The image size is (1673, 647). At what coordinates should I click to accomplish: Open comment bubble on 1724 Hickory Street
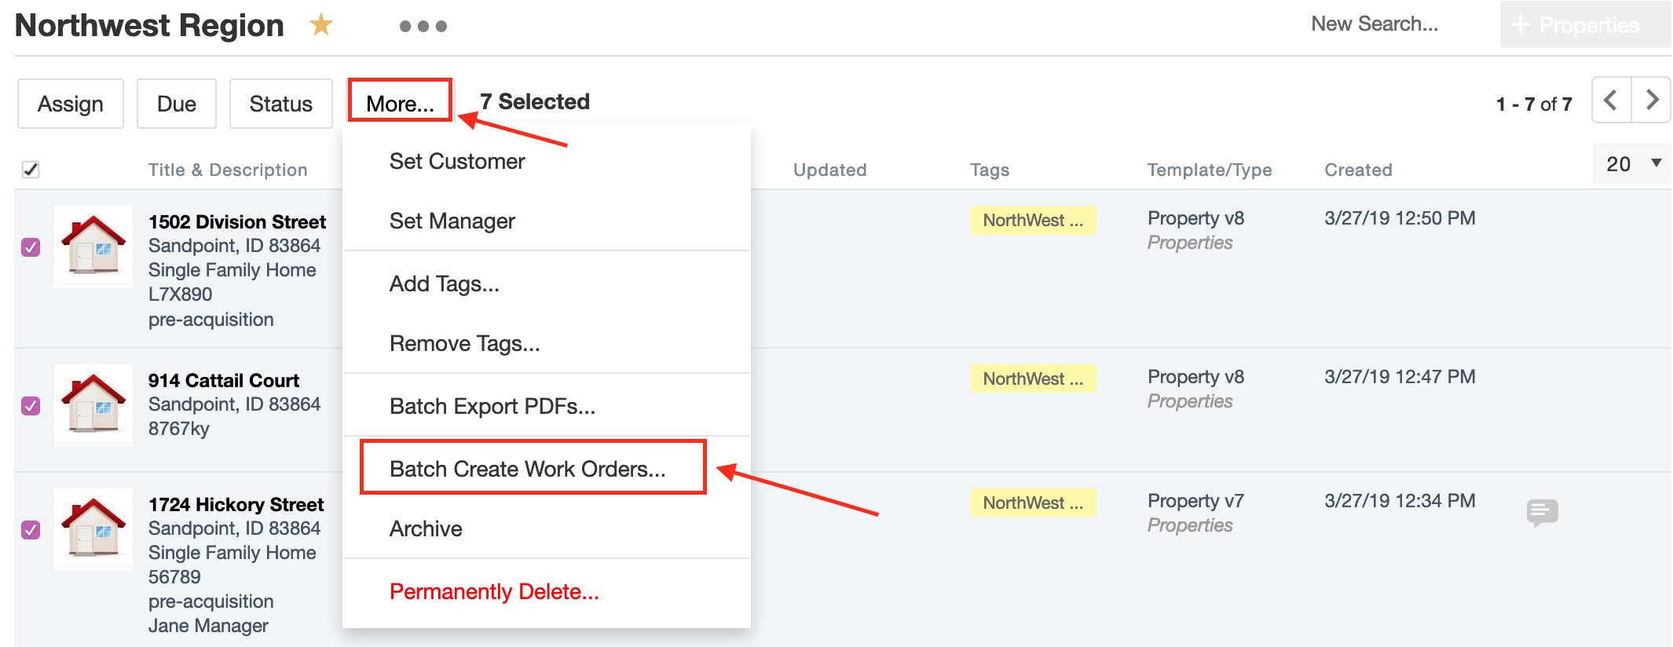1542,513
